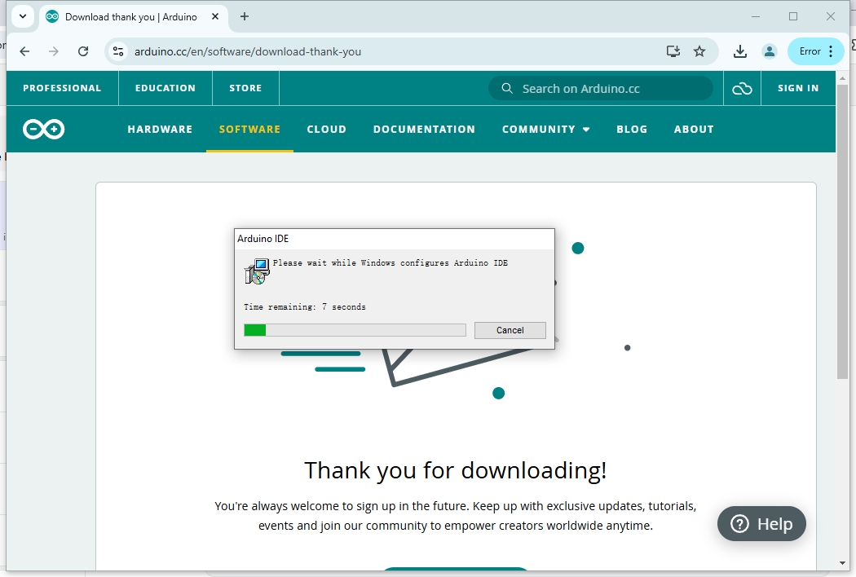Viewport: 856px width, 577px height.
Task: Minimize the Chrome window
Action: tap(756, 16)
